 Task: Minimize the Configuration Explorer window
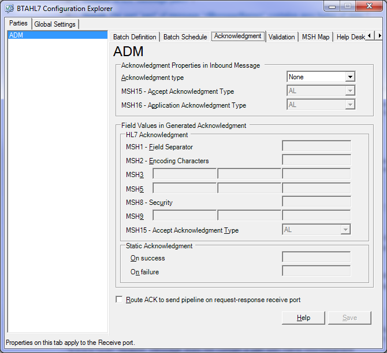click(332, 6)
